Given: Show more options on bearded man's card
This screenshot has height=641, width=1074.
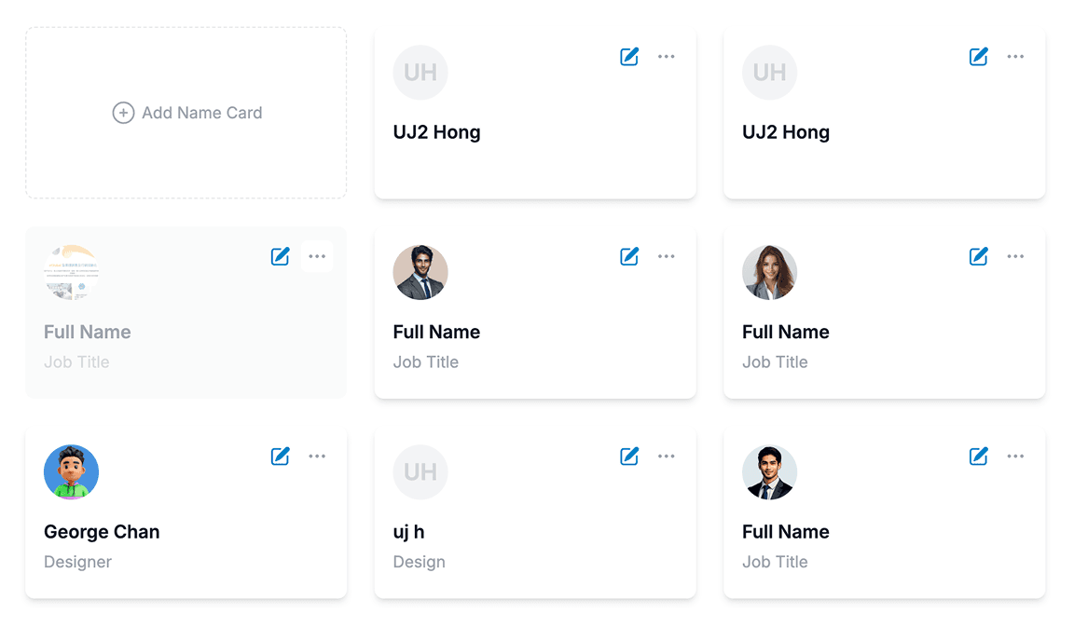Looking at the screenshot, I should [666, 256].
